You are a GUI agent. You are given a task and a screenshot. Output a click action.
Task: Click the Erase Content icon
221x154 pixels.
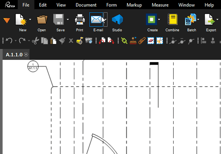(151, 41)
